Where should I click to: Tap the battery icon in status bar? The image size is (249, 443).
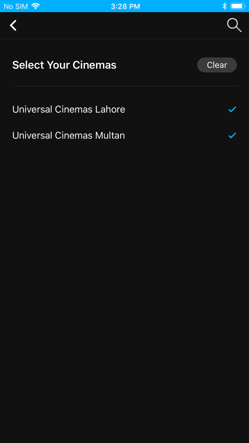click(x=238, y=6)
